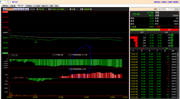180x99 pixels.
Task: Click the red 39% outer volume bar
Action: point(169,30)
